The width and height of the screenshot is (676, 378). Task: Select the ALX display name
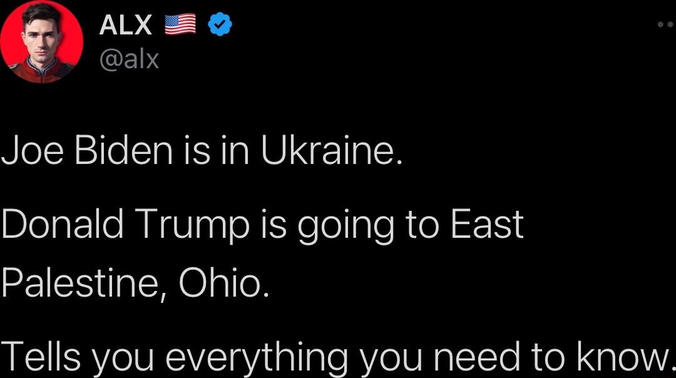point(125,24)
